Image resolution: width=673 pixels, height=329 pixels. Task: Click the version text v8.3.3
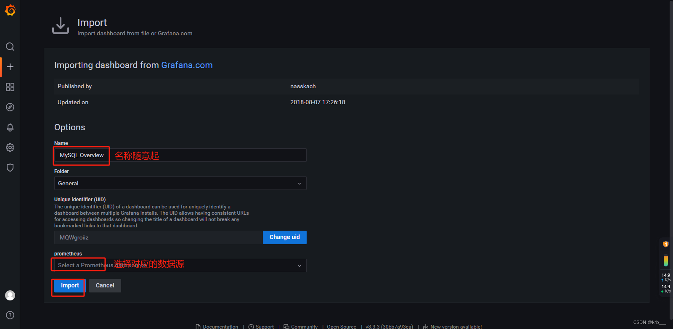389,326
